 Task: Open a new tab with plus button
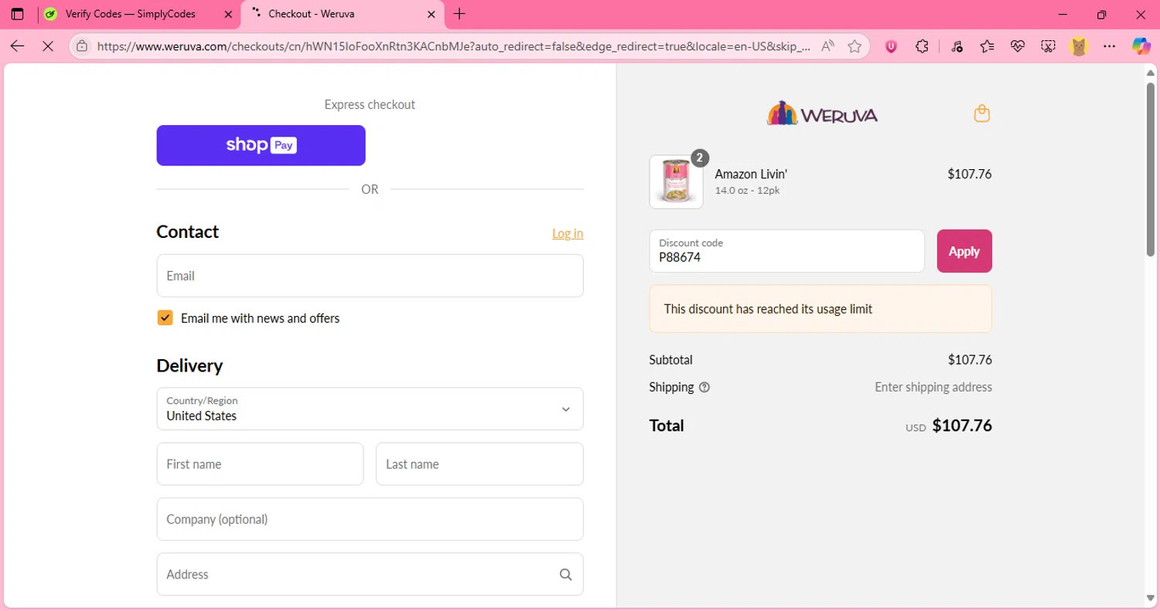(459, 14)
